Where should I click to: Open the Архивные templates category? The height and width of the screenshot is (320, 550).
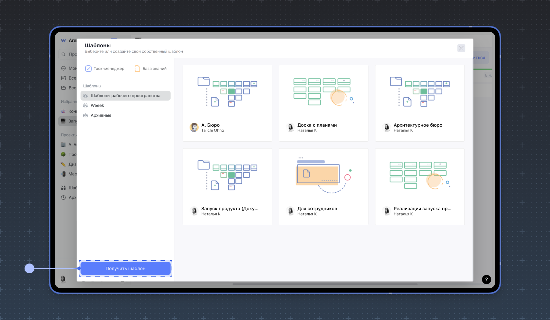click(101, 115)
